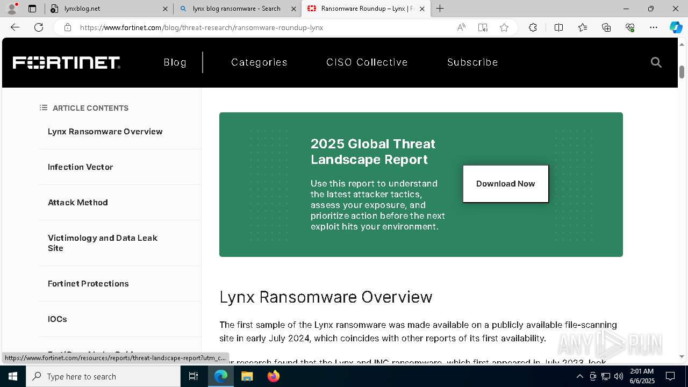Jump to Infection Vector section
This screenshot has width=688, height=387.
click(81, 167)
